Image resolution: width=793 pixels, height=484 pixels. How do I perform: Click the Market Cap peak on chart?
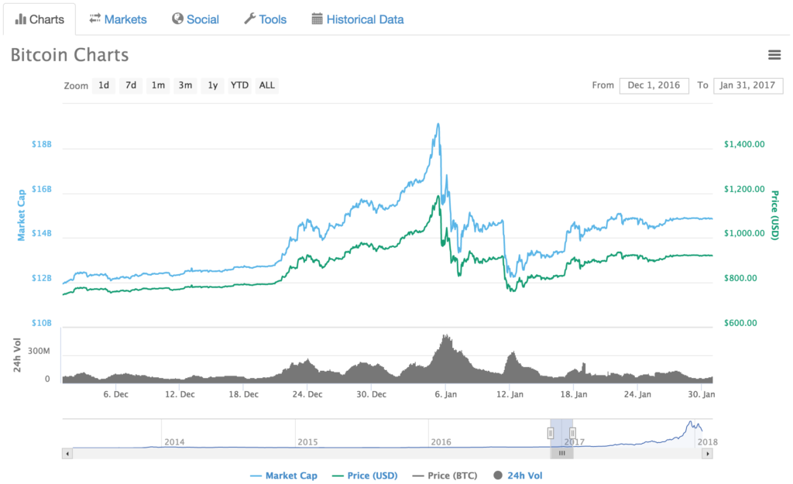pos(438,125)
